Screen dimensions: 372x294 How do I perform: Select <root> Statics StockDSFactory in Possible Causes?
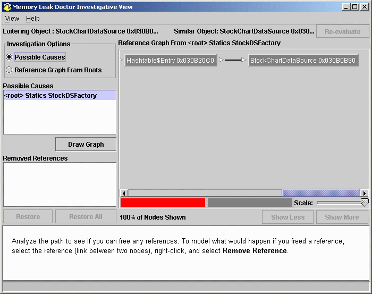coord(50,96)
